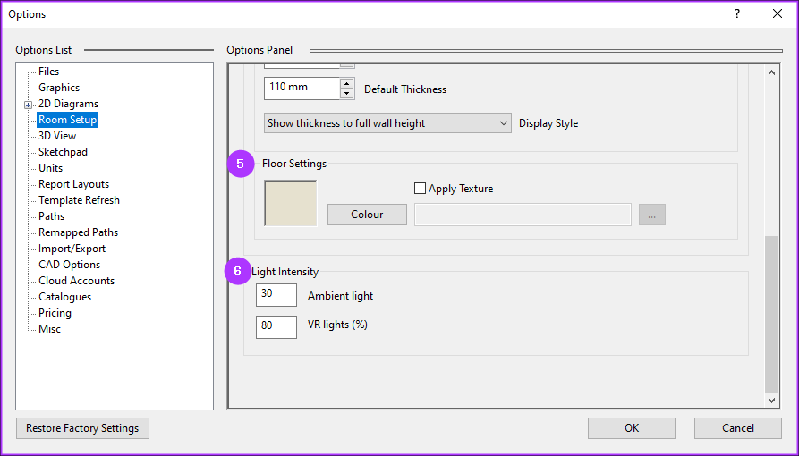The width and height of the screenshot is (799, 456).
Task: Click Restore Factory Settings button
Action: (82, 428)
